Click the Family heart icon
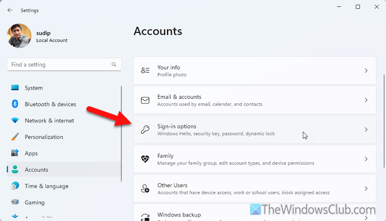386x221 pixels. click(x=146, y=159)
